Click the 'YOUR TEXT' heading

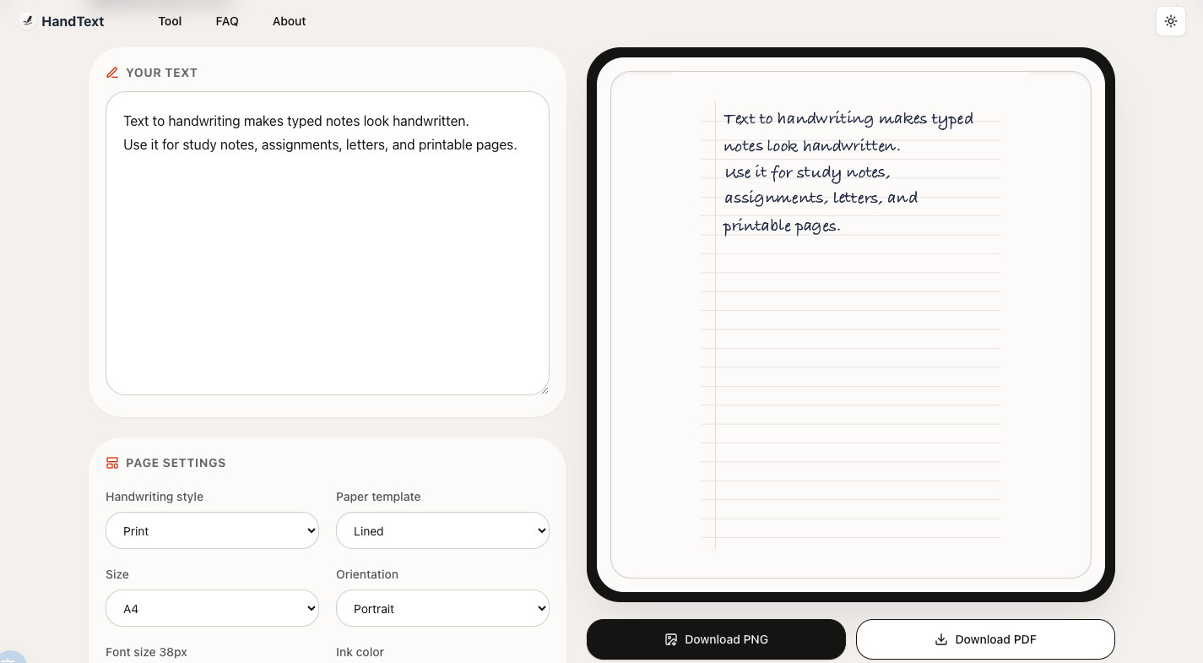(161, 73)
